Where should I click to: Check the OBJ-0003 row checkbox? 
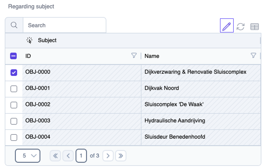[14, 121]
